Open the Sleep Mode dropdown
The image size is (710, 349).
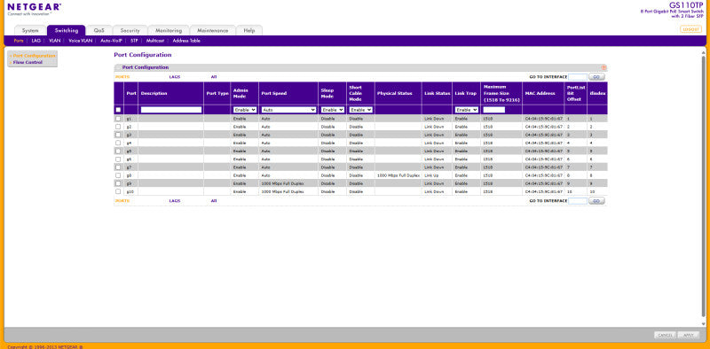click(x=332, y=110)
